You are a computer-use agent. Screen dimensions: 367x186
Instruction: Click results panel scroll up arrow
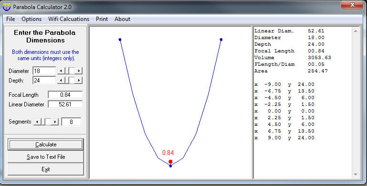click(x=356, y=31)
